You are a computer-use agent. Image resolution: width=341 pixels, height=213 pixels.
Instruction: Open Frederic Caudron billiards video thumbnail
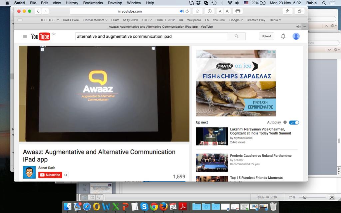click(x=212, y=162)
